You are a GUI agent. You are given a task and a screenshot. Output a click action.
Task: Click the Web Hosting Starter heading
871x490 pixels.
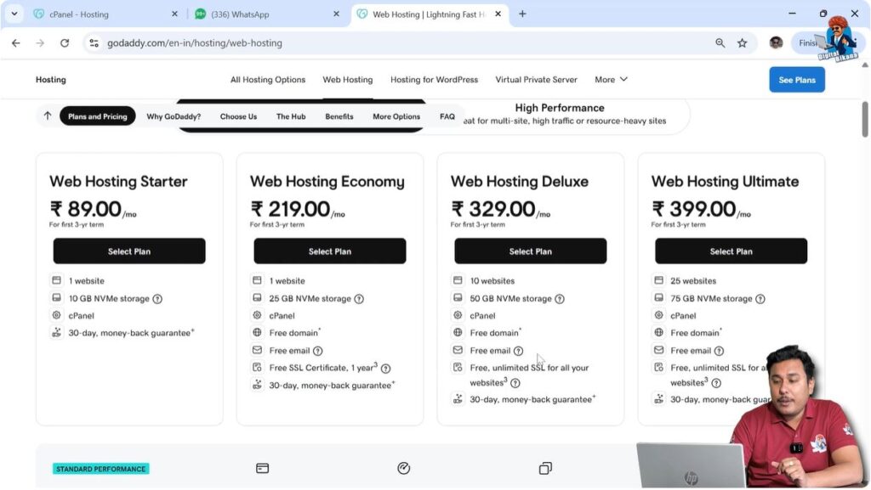(x=118, y=181)
